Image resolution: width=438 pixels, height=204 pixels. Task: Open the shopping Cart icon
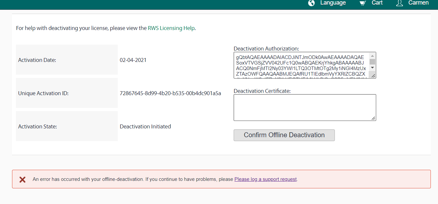[x=363, y=3]
